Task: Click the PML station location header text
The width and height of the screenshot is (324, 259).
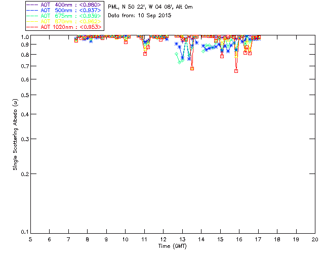Action: (150, 7)
